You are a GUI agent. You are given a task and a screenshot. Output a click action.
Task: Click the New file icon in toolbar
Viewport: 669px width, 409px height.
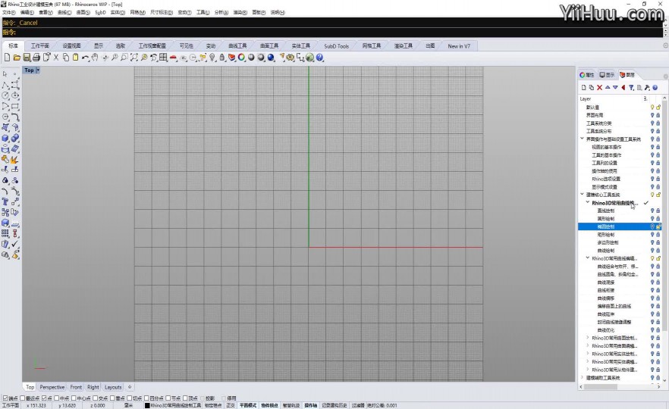(8, 58)
